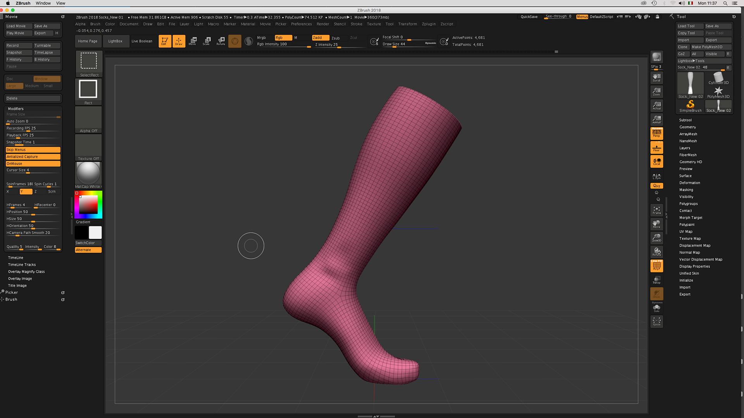Viewport: 744px width, 418px height.
Task: Select the SimpleBrush tool thumbnail
Action: click(x=690, y=106)
